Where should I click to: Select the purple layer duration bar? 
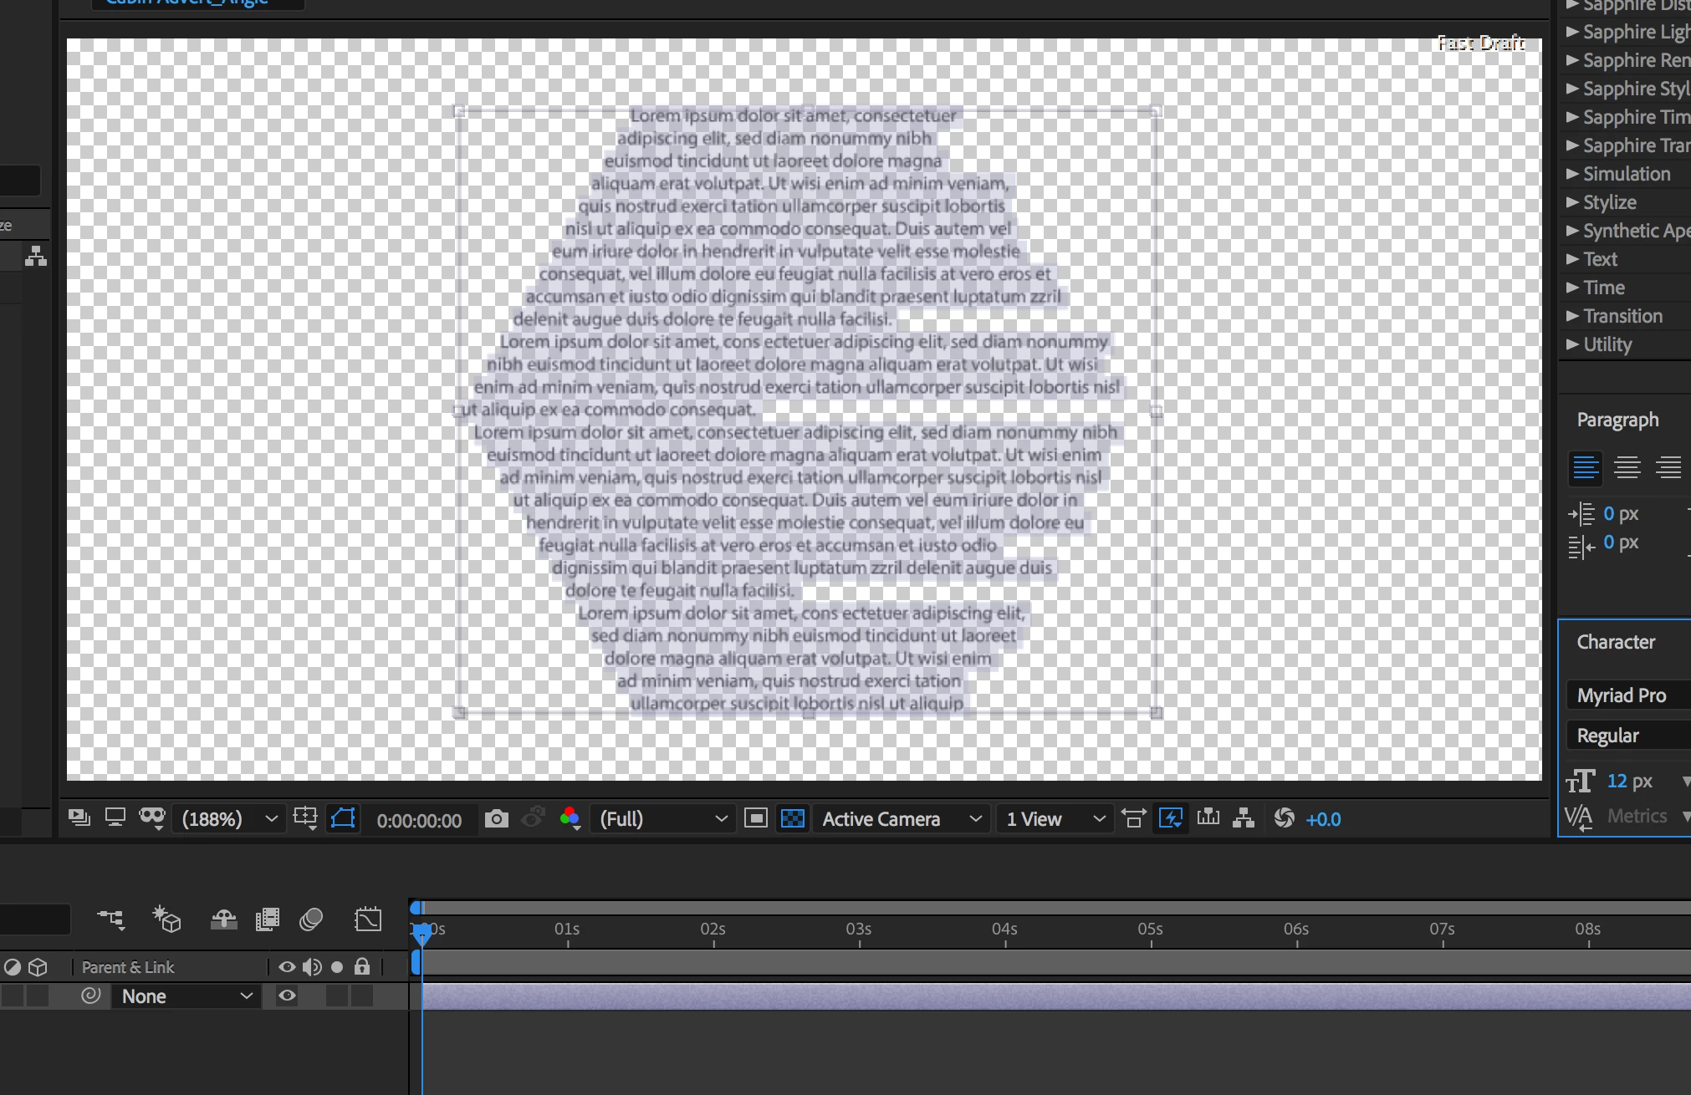tap(1056, 996)
